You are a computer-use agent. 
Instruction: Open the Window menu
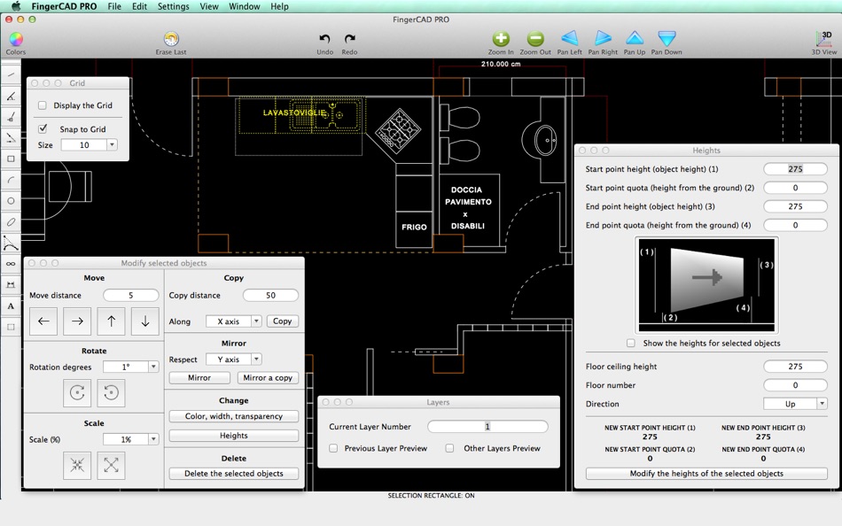[x=245, y=6]
